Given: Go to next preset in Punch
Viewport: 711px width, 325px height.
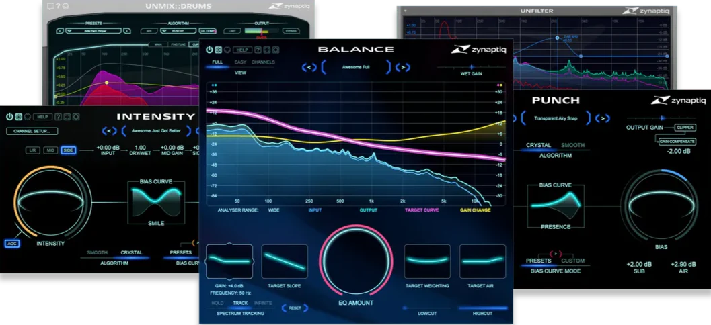Looking at the screenshot, I should [603, 118].
